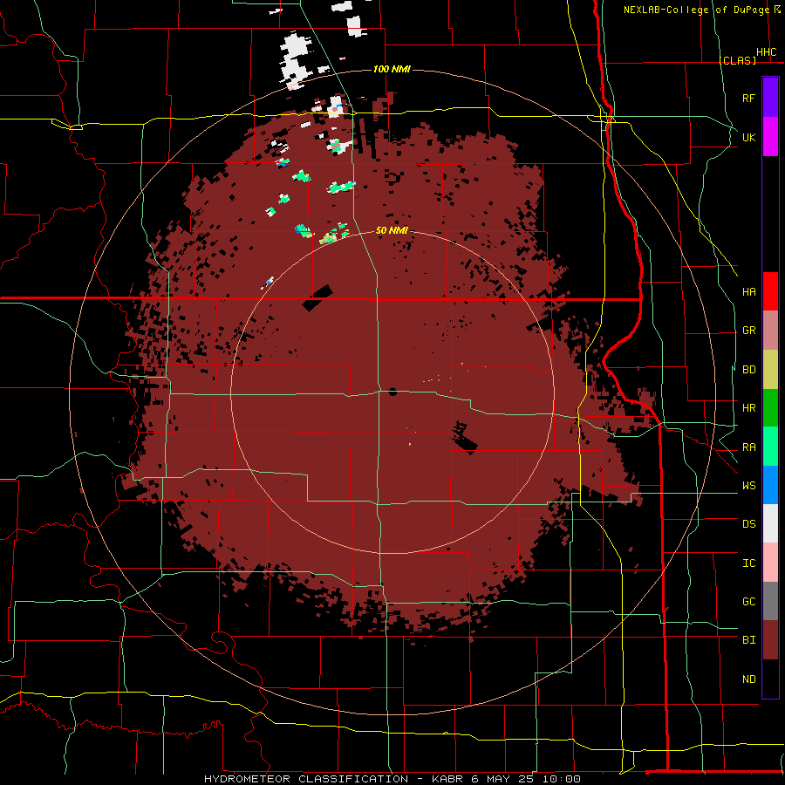Click the UK magenta legend swatch
The image size is (785, 785).
(x=770, y=137)
